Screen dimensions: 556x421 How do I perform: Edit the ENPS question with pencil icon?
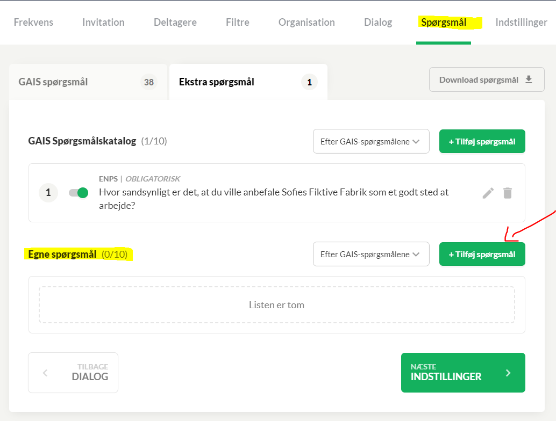[488, 193]
